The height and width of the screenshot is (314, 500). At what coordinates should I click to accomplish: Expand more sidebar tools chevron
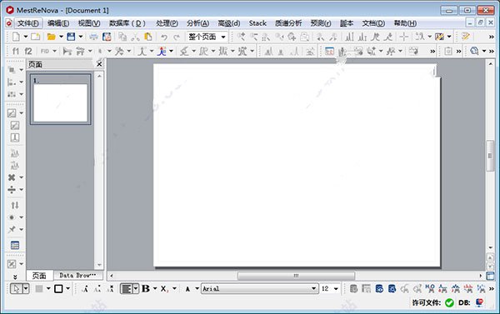coord(15,277)
